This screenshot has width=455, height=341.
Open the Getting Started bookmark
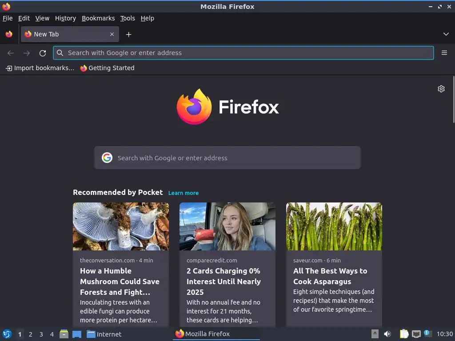coord(108,68)
